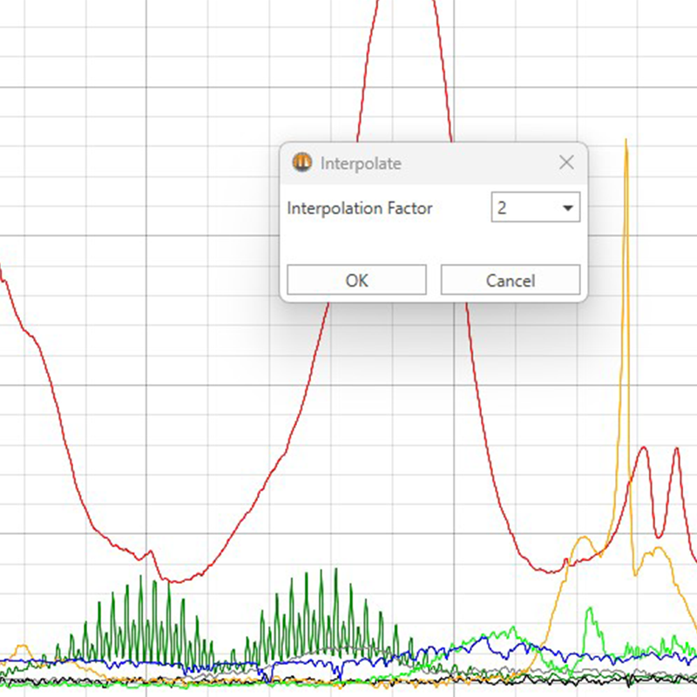Click the gray trace above the black trace
697x697 pixels.
click(540, 671)
